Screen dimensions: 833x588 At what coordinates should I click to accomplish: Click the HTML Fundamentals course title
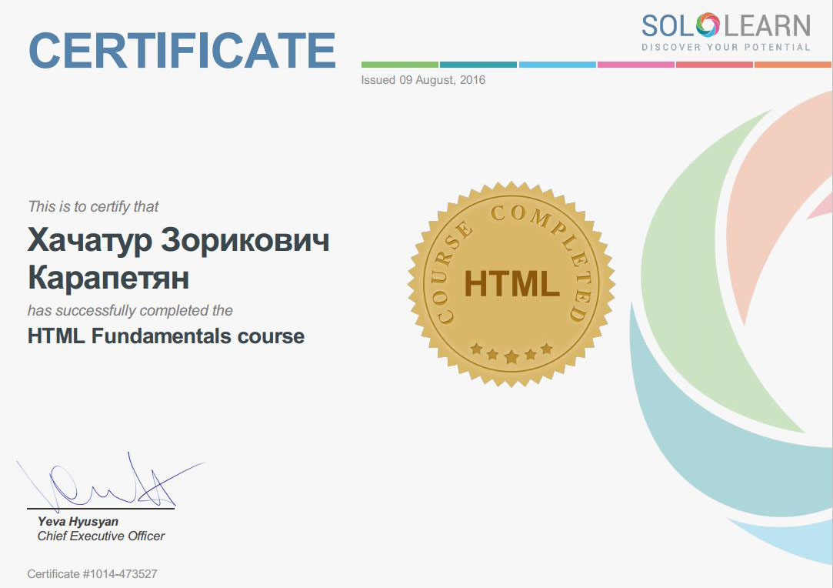coord(166,336)
